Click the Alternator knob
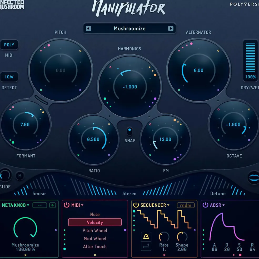Viewport: 259px width, 259px height. 198,70
